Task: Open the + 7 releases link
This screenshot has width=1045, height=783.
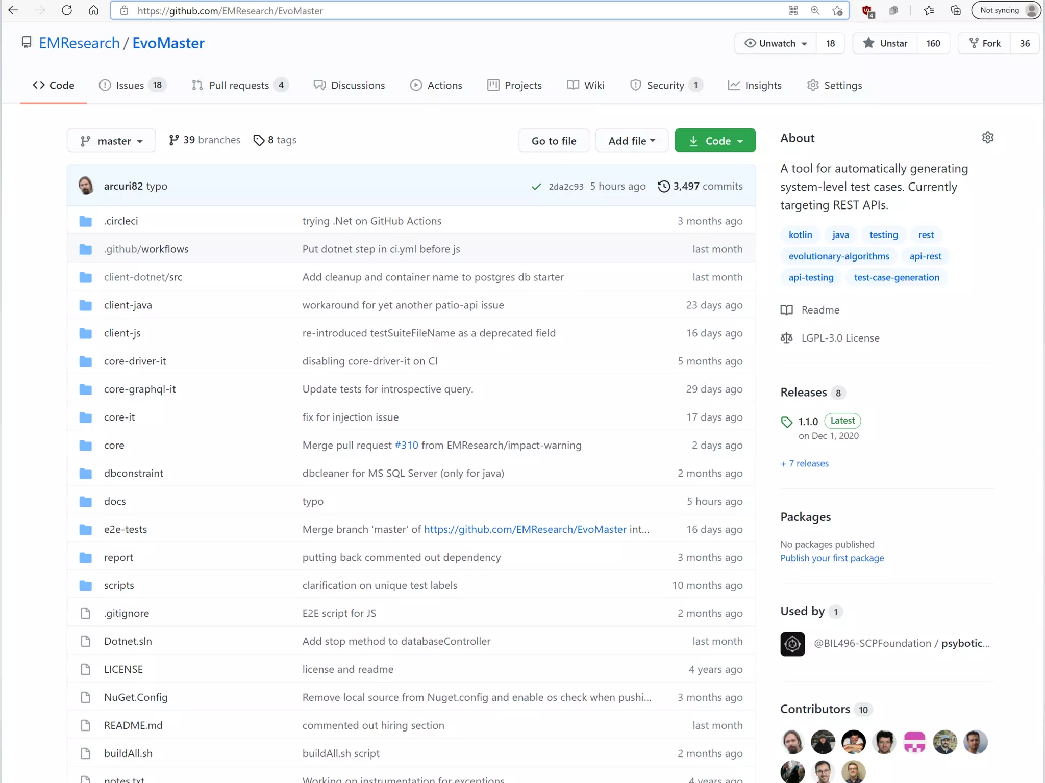Action: pos(805,463)
